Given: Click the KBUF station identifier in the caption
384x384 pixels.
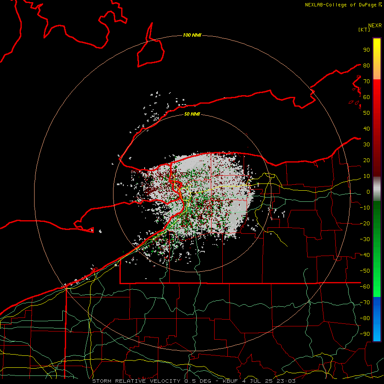Looking at the screenshot, I should (230, 381).
